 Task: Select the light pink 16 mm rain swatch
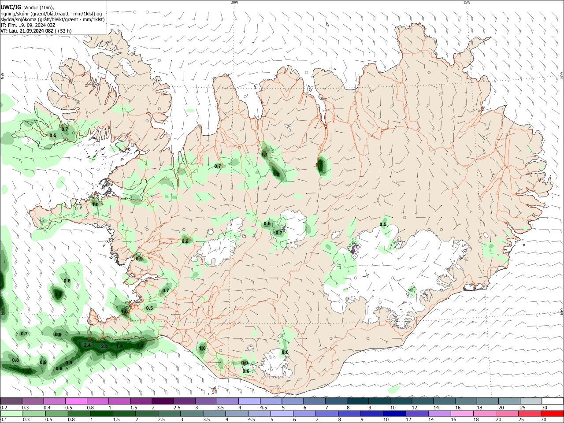coord(462,413)
